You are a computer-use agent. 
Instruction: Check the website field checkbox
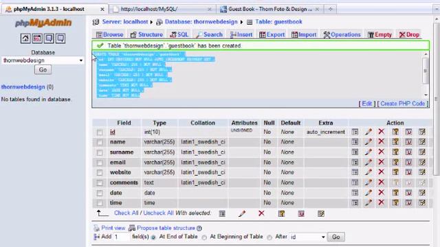click(x=100, y=173)
